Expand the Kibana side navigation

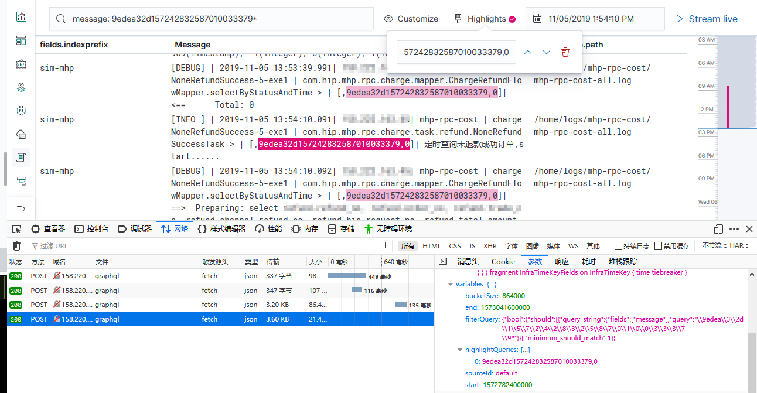pos(21,209)
